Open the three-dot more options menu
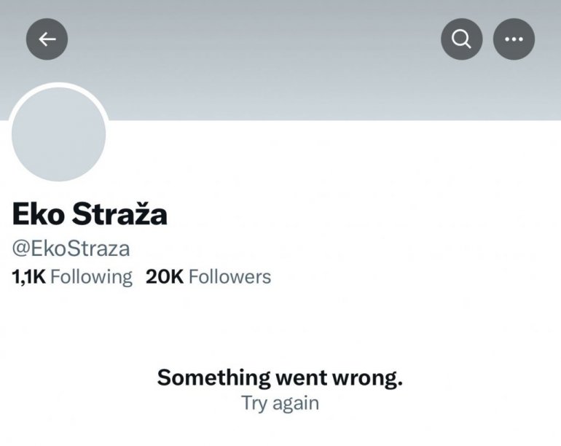The image size is (561, 446). 514,39
